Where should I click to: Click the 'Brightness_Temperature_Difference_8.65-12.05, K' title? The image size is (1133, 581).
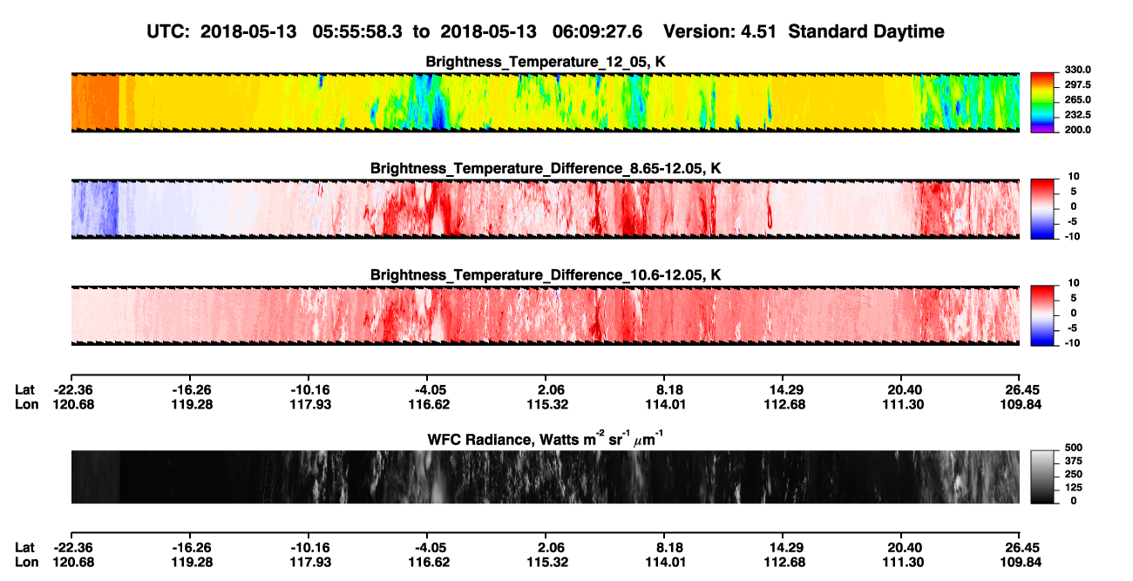pos(546,168)
